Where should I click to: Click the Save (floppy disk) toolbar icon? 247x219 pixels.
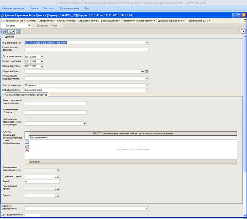coord(4,31)
